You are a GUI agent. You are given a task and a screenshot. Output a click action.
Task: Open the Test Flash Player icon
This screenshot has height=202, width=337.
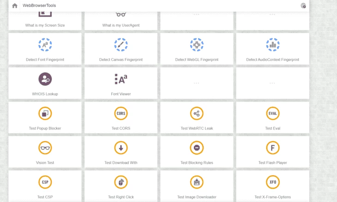(273, 148)
